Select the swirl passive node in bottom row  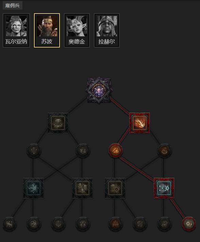point(34,224)
